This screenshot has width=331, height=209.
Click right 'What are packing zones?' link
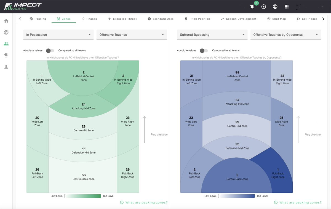tap(300, 202)
